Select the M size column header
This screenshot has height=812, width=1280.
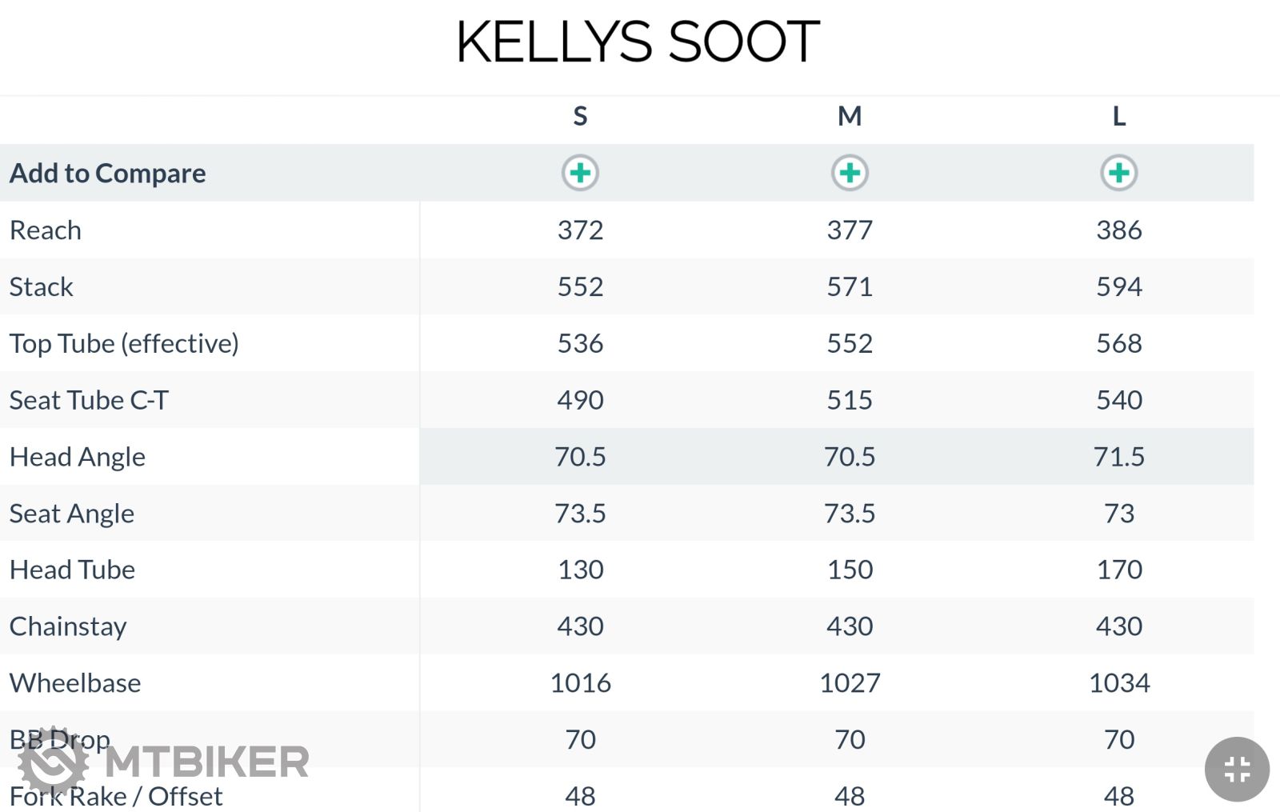point(850,117)
